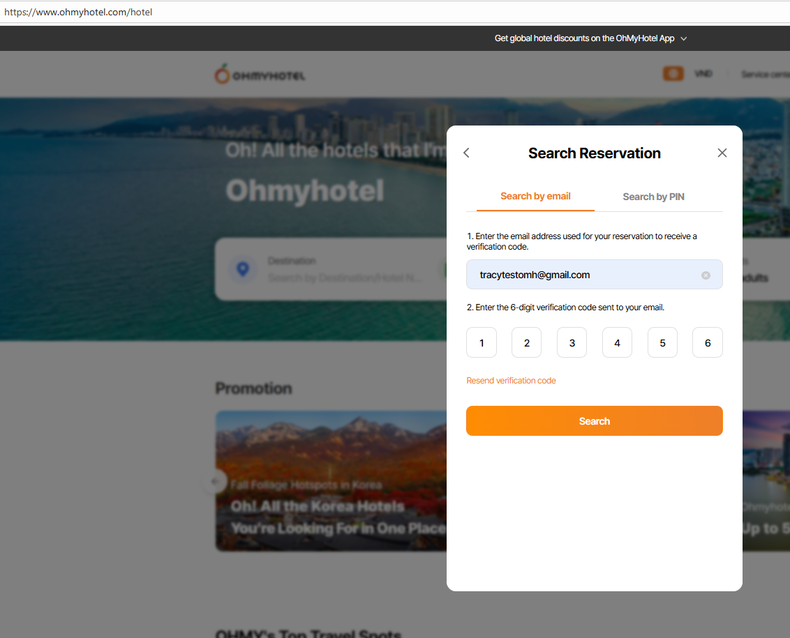Viewport: 790px width, 638px height.
Task: Click the first verification digit box containing 1
Action: coord(482,342)
